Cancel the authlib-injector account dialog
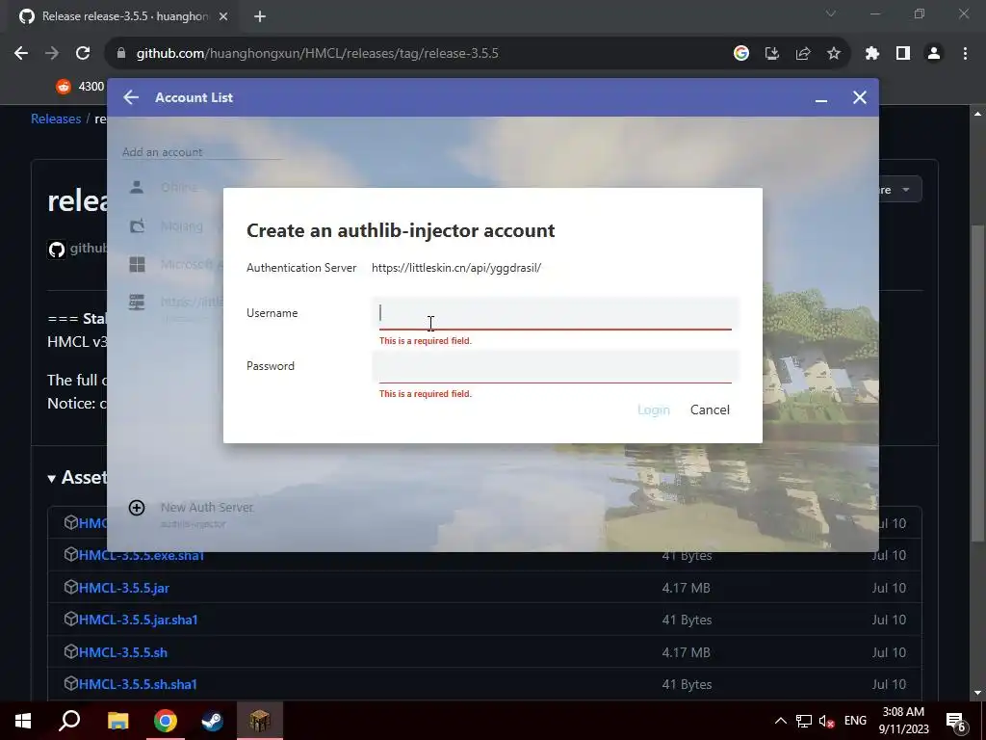 click(710, 410)
